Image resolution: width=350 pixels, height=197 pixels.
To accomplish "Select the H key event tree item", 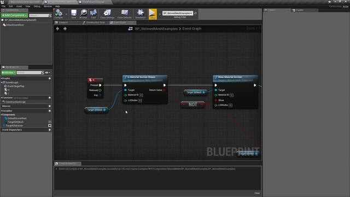I will pos(7,90).
